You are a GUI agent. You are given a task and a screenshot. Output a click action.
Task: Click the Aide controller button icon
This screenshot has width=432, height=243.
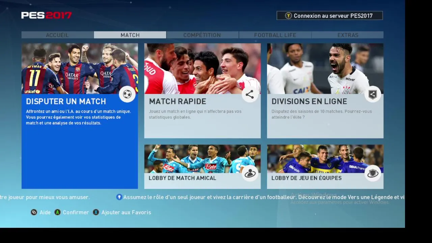[34, 212]
